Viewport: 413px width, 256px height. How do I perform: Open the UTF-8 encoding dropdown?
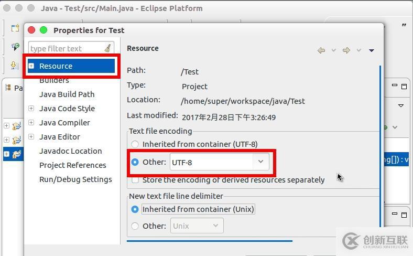click(x=260, y=162)
